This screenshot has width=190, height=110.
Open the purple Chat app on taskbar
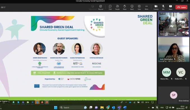[x=96, y=107]
